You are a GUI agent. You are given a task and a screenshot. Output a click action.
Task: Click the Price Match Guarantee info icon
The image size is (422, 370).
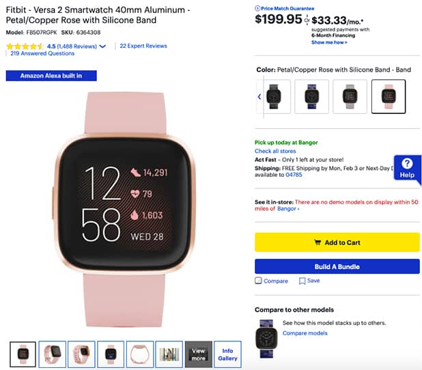257,8
